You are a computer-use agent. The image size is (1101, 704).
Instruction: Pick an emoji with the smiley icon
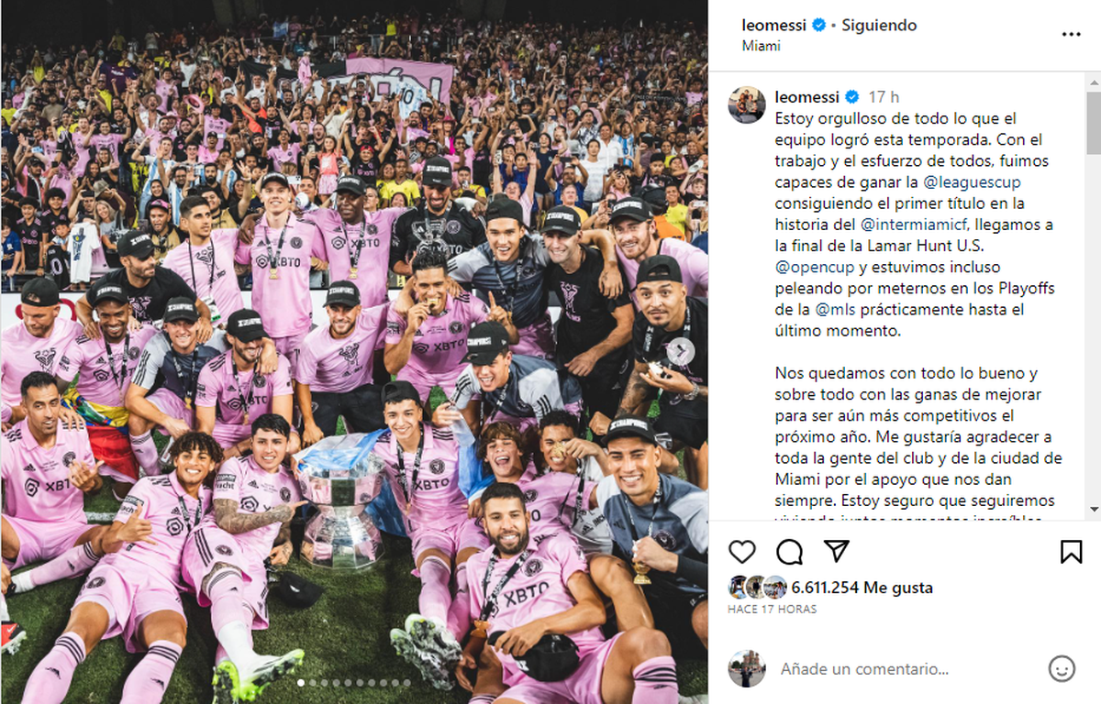coord(1062,669)
